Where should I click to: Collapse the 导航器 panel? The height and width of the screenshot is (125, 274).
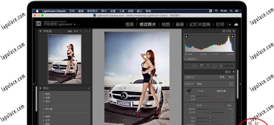pyautogui.click(x=40, y=31)
